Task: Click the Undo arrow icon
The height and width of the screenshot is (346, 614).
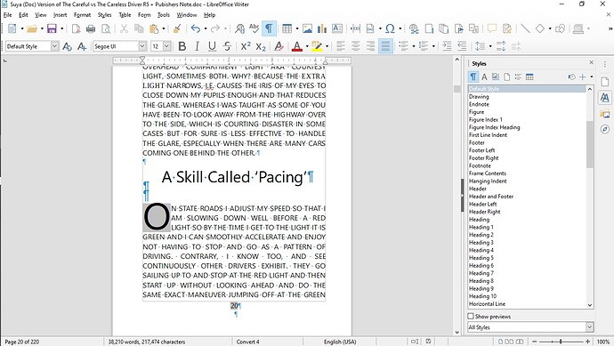Action: point(196,28)
